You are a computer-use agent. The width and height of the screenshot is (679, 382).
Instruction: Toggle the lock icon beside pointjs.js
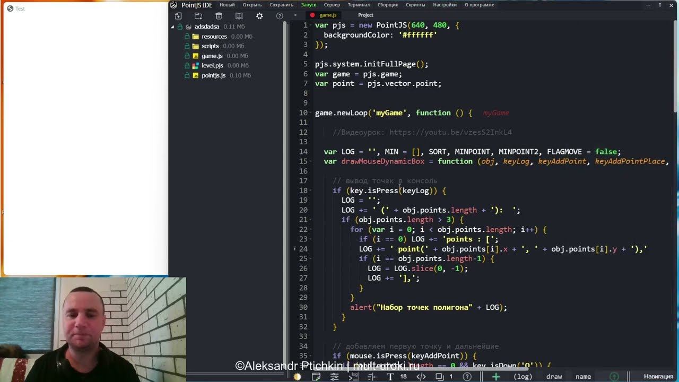187,75
